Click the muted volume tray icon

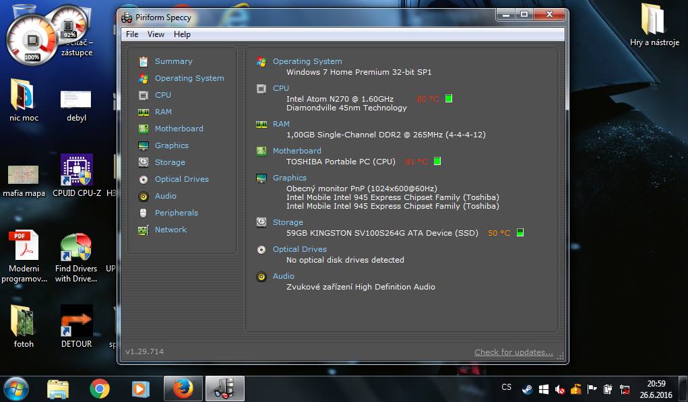tap(559, 389)
